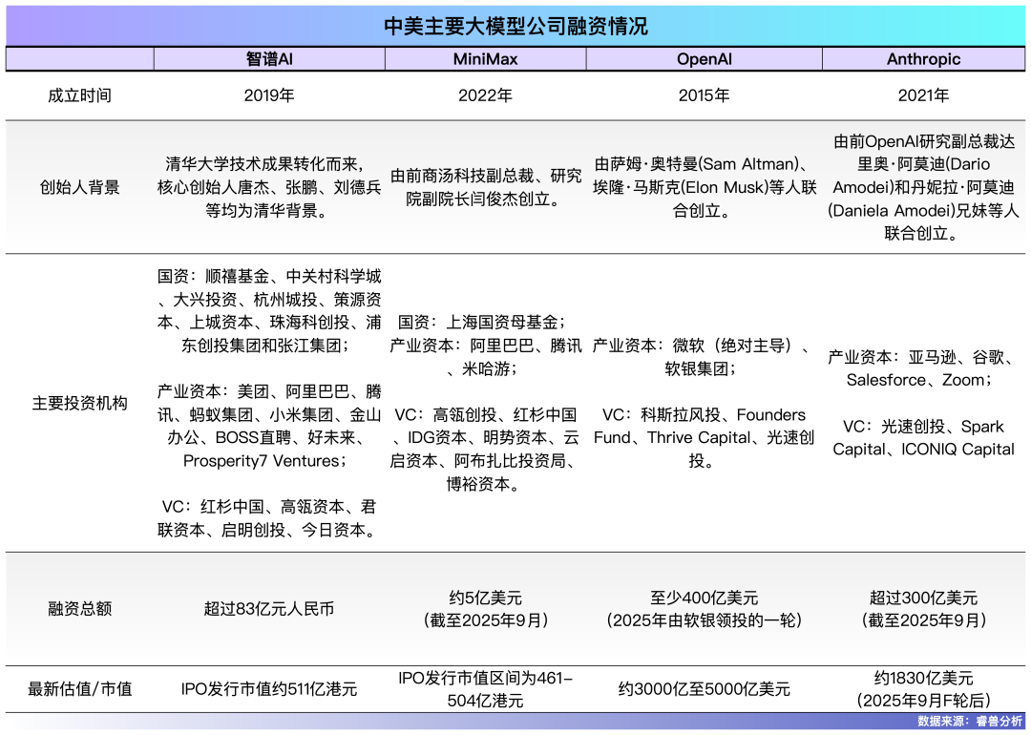This screenshot has width=1031, height=735.
Task: Click the 创始人背景 row label
Action: pos(79,187)
